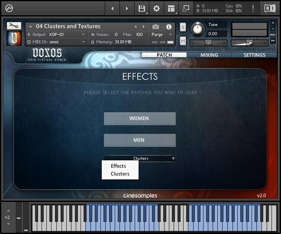Viewport: 281px width, 234px height.
Task: Click the pitch bend wheel on keyboard
Action: [x=19, y=218]
